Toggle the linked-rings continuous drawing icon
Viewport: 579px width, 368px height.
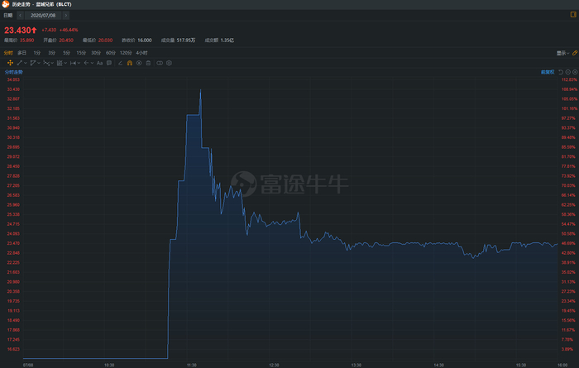[160, 63]
